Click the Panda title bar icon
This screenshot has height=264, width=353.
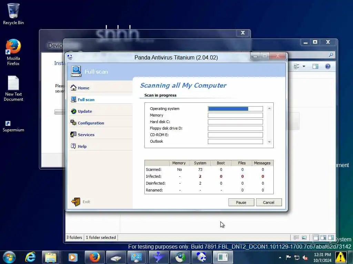pos(70,57)
